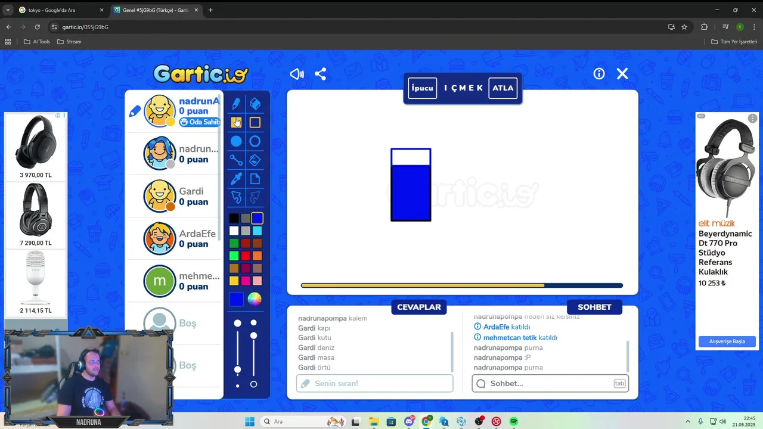Screen dimensions: 763x429
Task: Pick the white color swatch
Action: (x=234, y=231)
